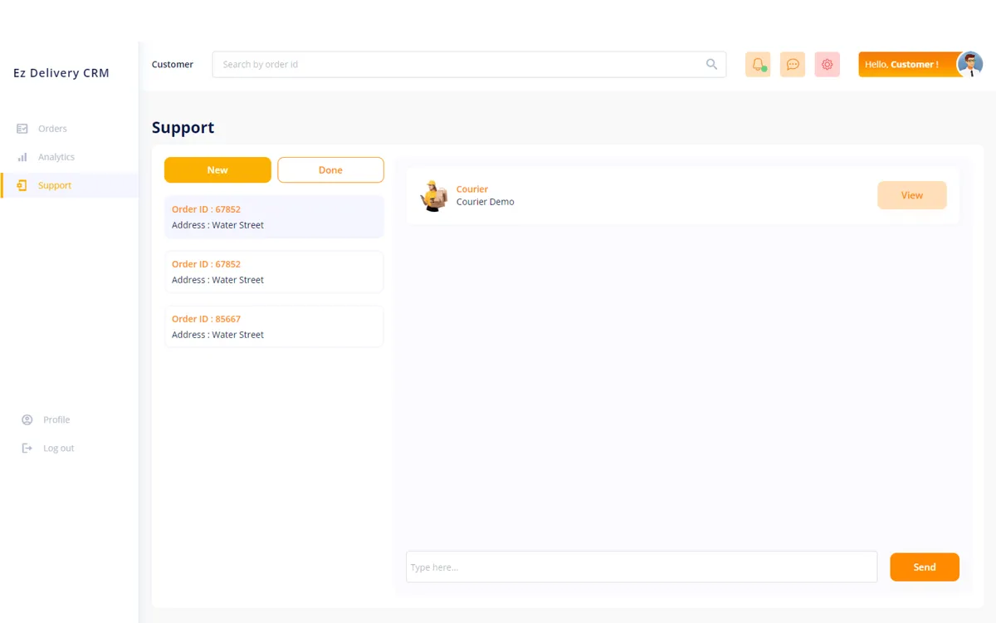
Task: Click the Customer label in header
Action: click(173, 64)
